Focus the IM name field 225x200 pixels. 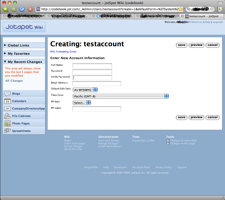click(x=97, y=109)
